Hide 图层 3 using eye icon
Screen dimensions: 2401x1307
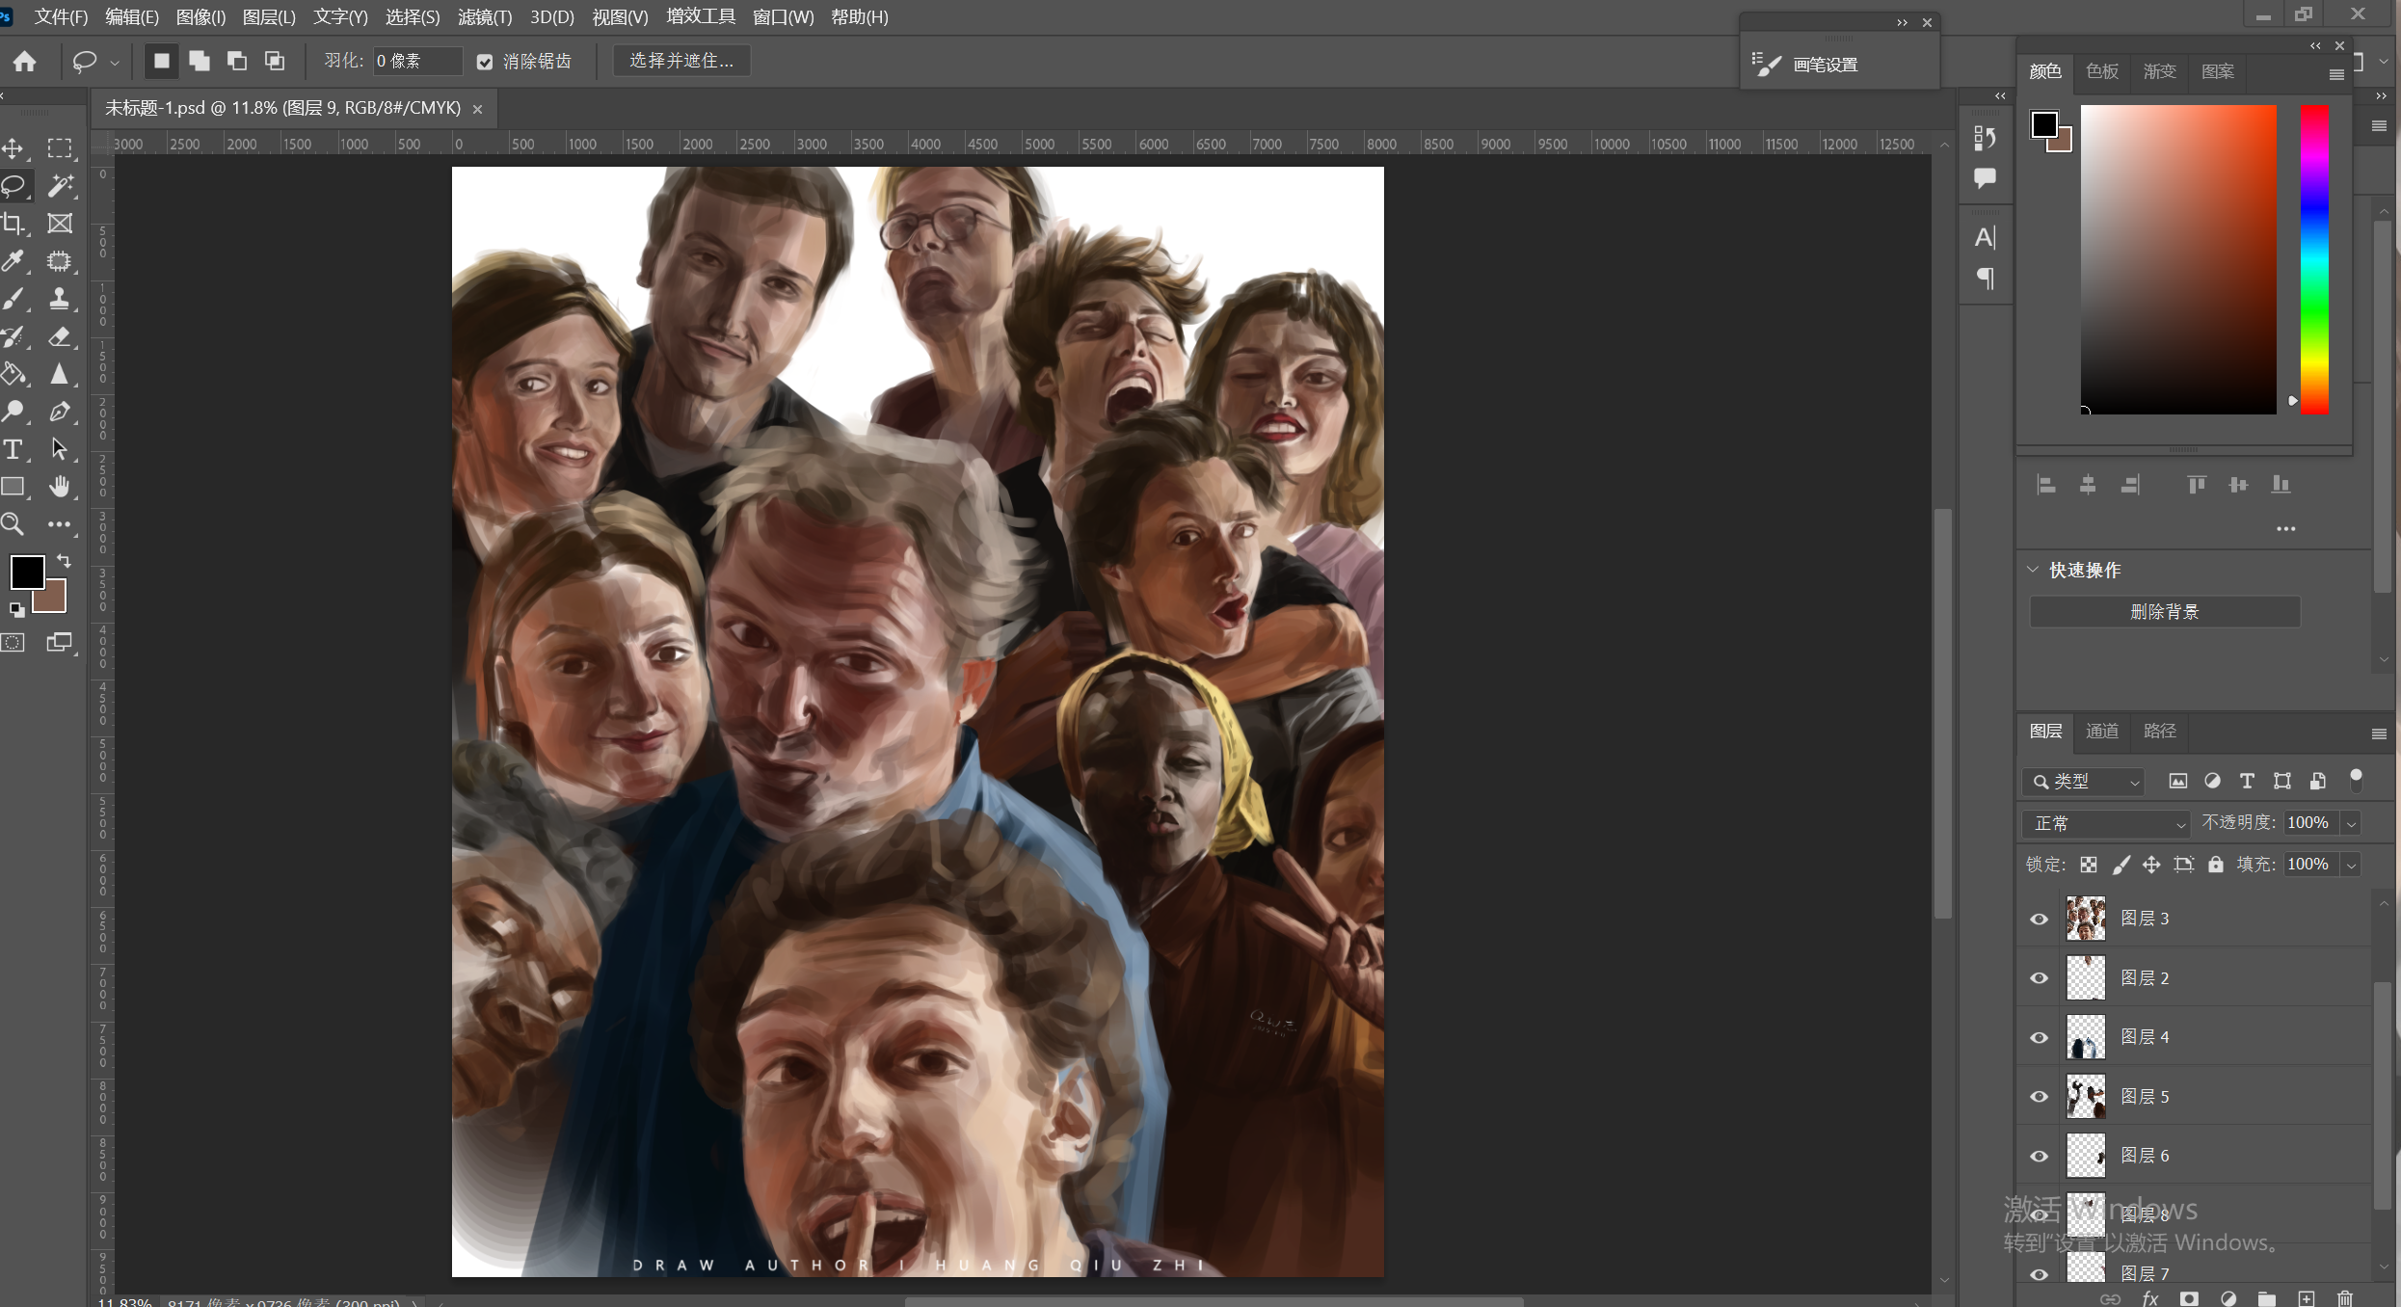click(x=2039, y=919)
